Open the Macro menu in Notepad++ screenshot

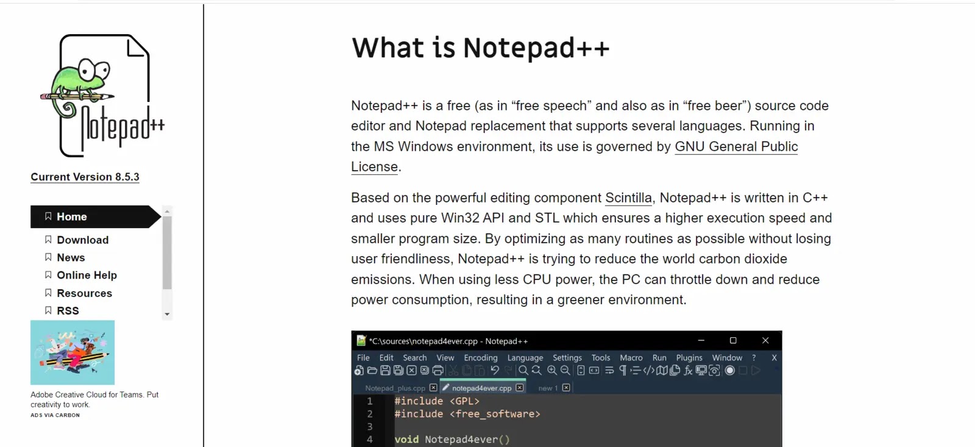point(631,357)
